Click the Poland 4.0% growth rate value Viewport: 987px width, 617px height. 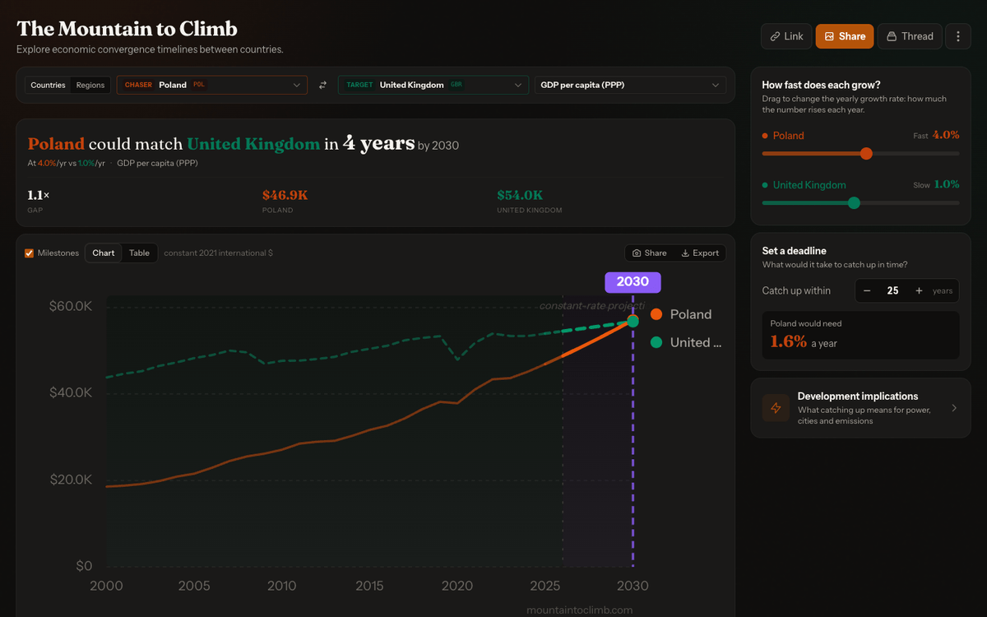point(946,135)
